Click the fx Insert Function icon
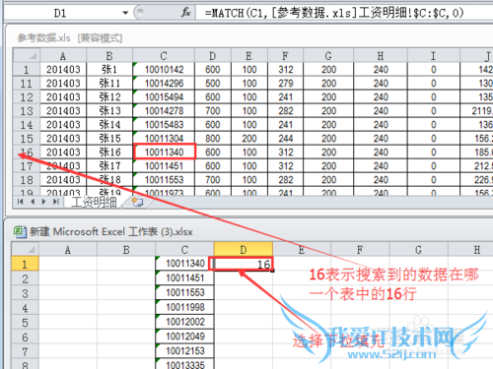Screen dimensions: 493x369 click(x=185, y=13)
